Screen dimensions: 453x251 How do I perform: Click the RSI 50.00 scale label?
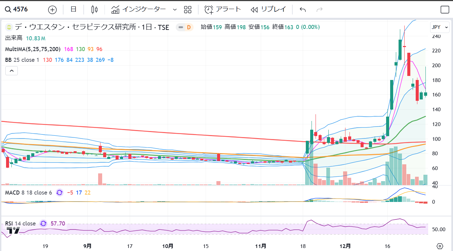pos(439,229)
